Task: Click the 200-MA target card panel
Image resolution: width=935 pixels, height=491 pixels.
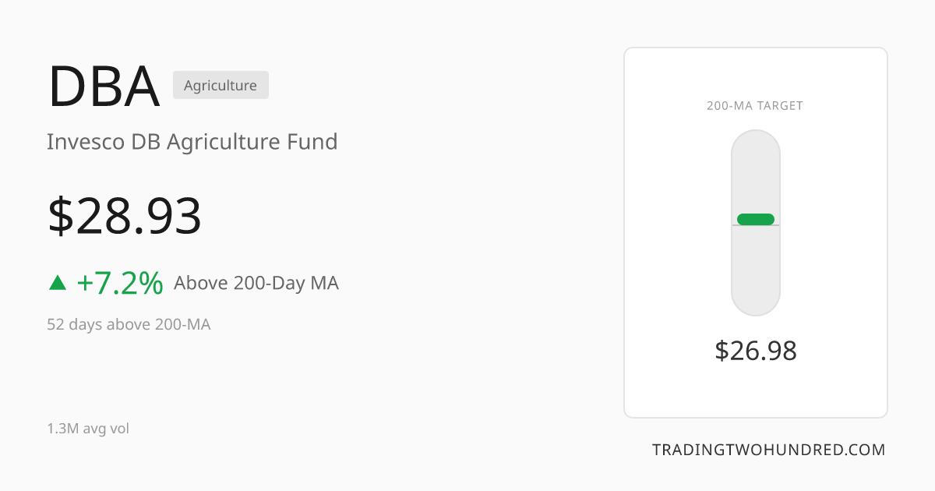Action: 756,232
